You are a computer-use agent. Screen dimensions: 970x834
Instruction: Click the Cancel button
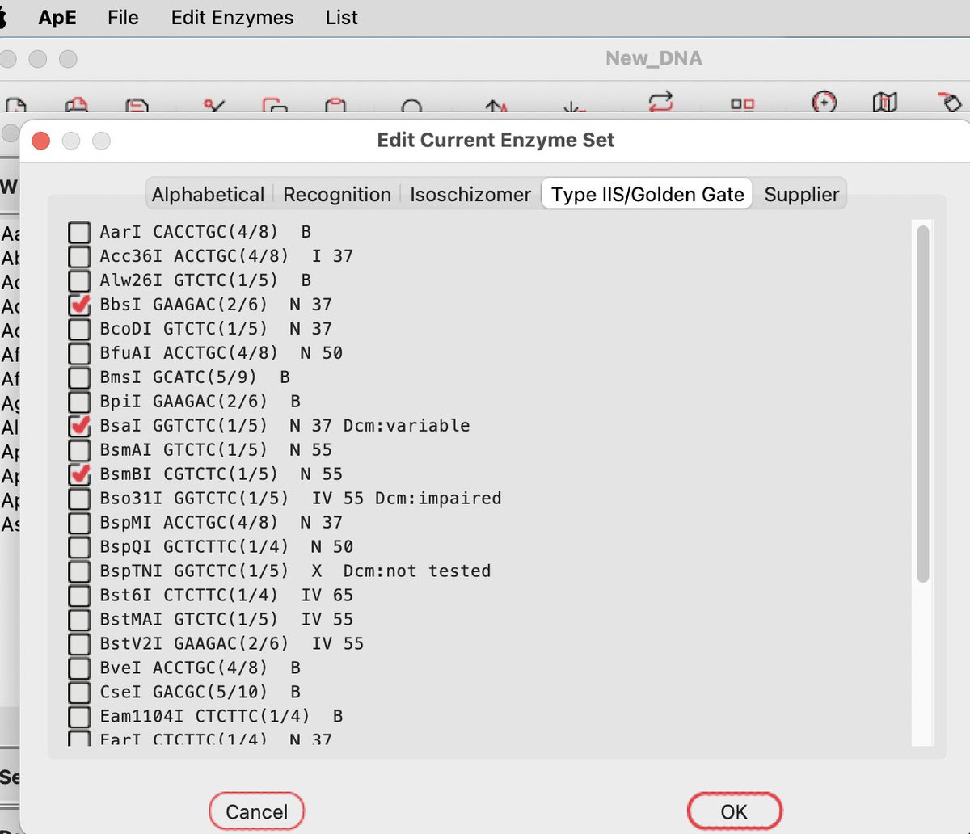pyautogui.click(x=256, y=811)
